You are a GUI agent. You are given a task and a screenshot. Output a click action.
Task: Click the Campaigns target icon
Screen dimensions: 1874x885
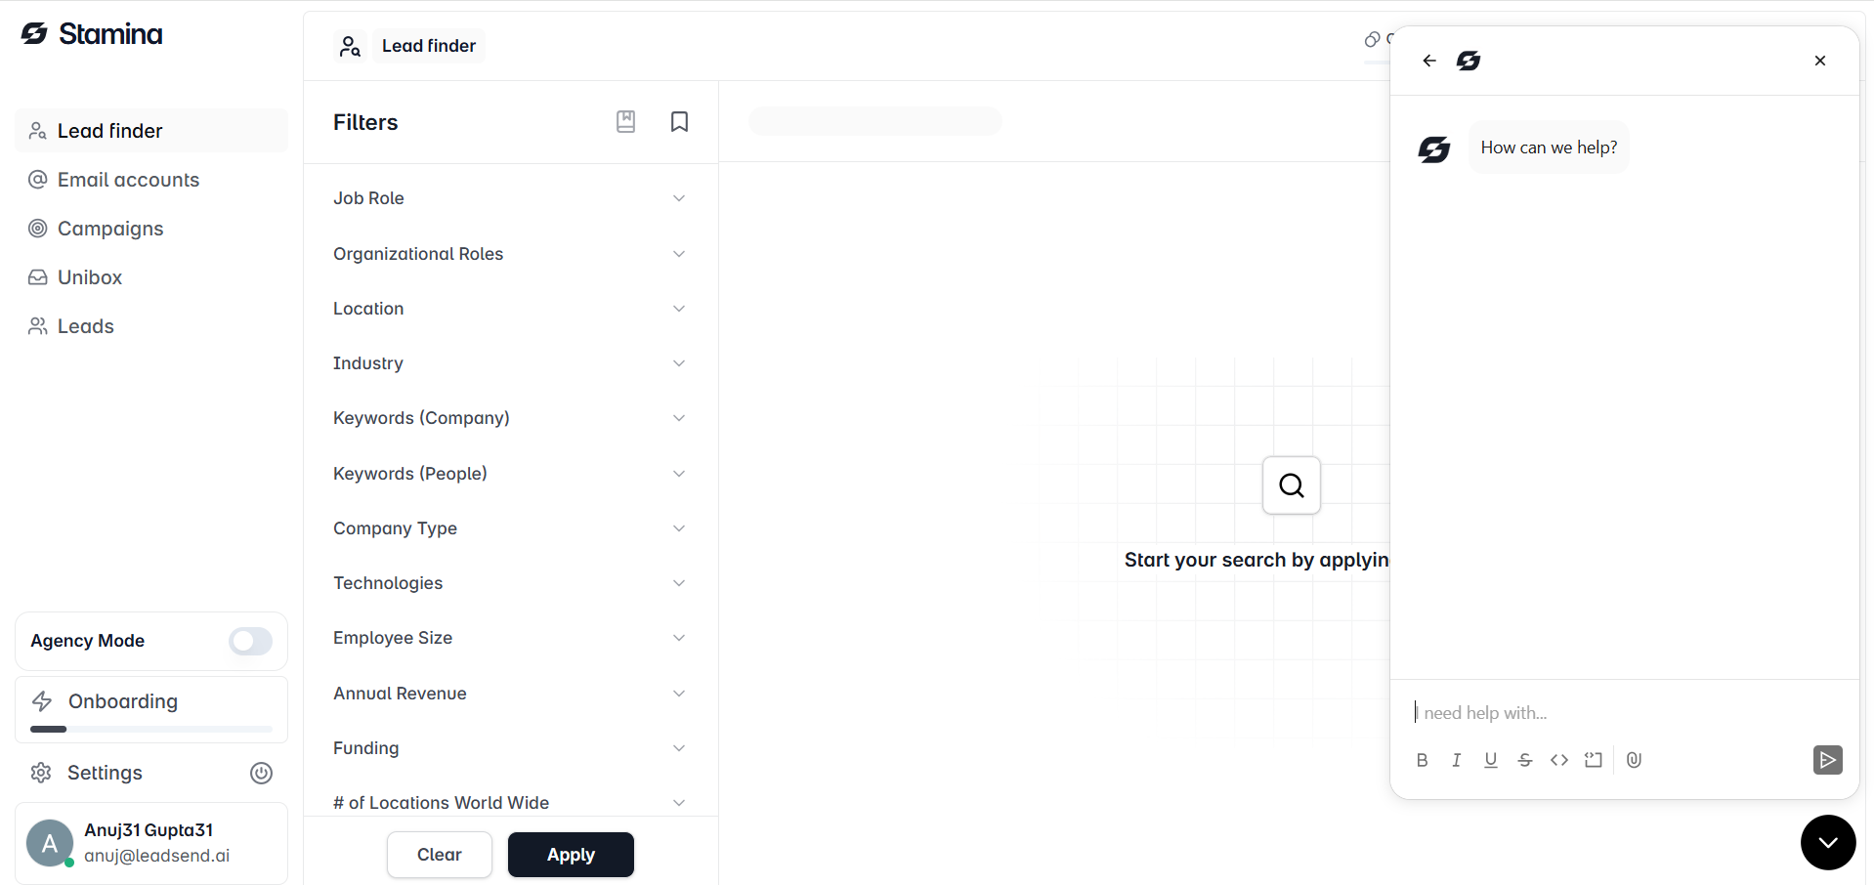click(38, 229)
